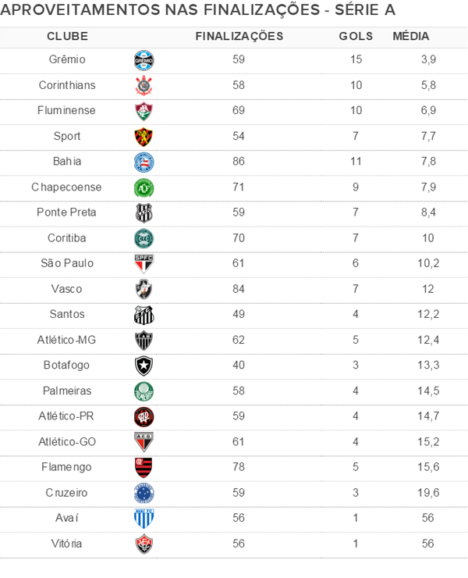Select the Botafogo star badge
The width and height of the screenshot is (468, 578).
click(x=144, y=366)
